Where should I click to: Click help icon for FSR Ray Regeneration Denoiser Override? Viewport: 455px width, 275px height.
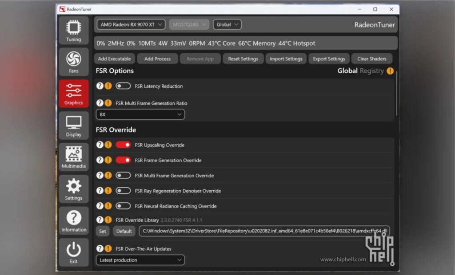[x=100, y=191]
